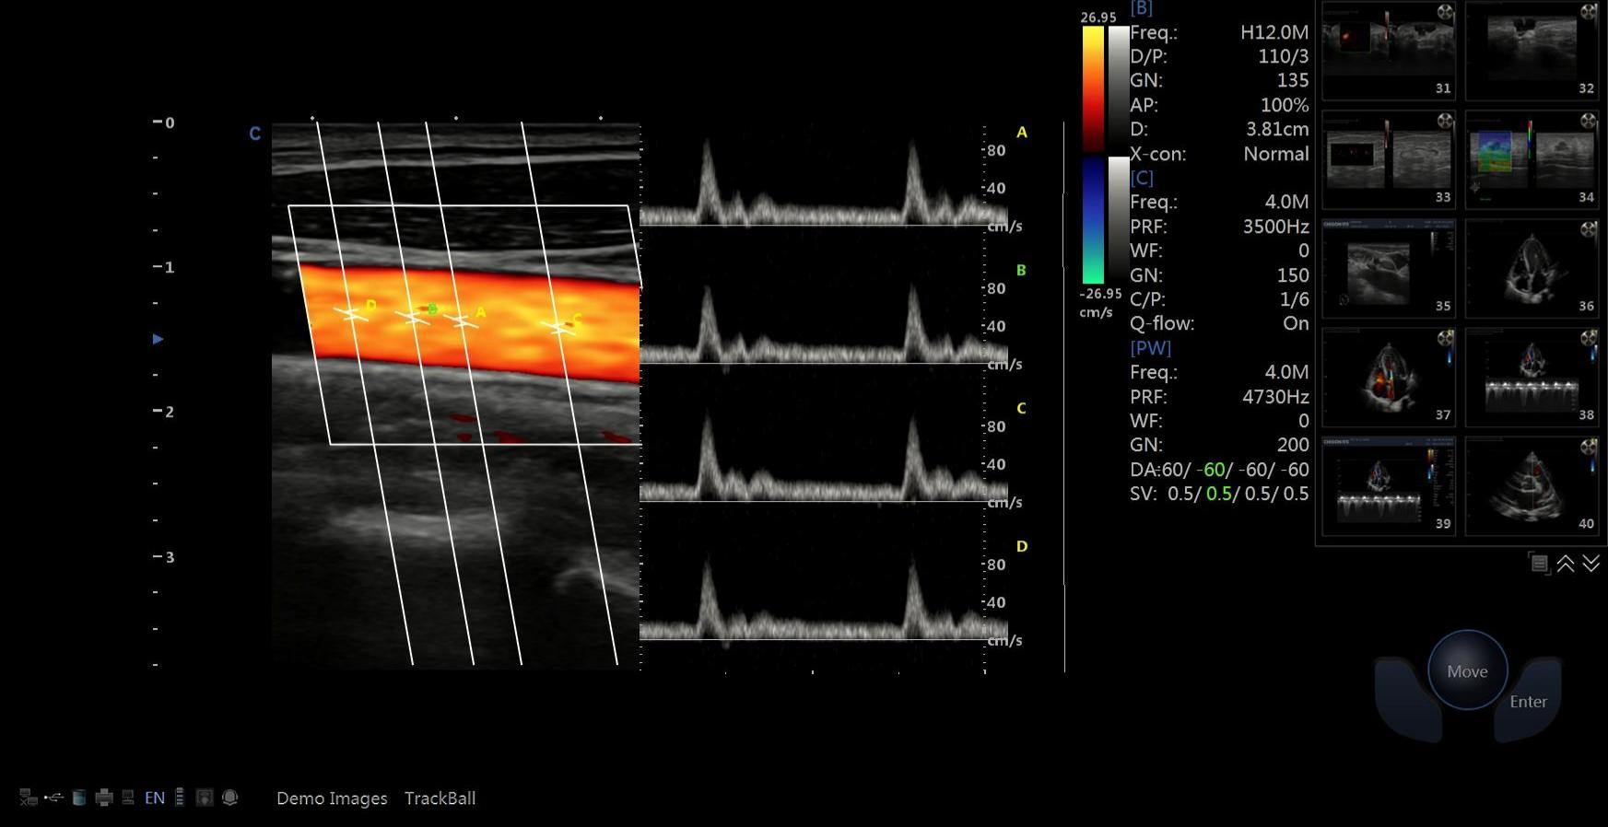Viewport: 1608px width, 827px height.
Task: Click the PW gain GN 200 value
Action: (1293, 445)
